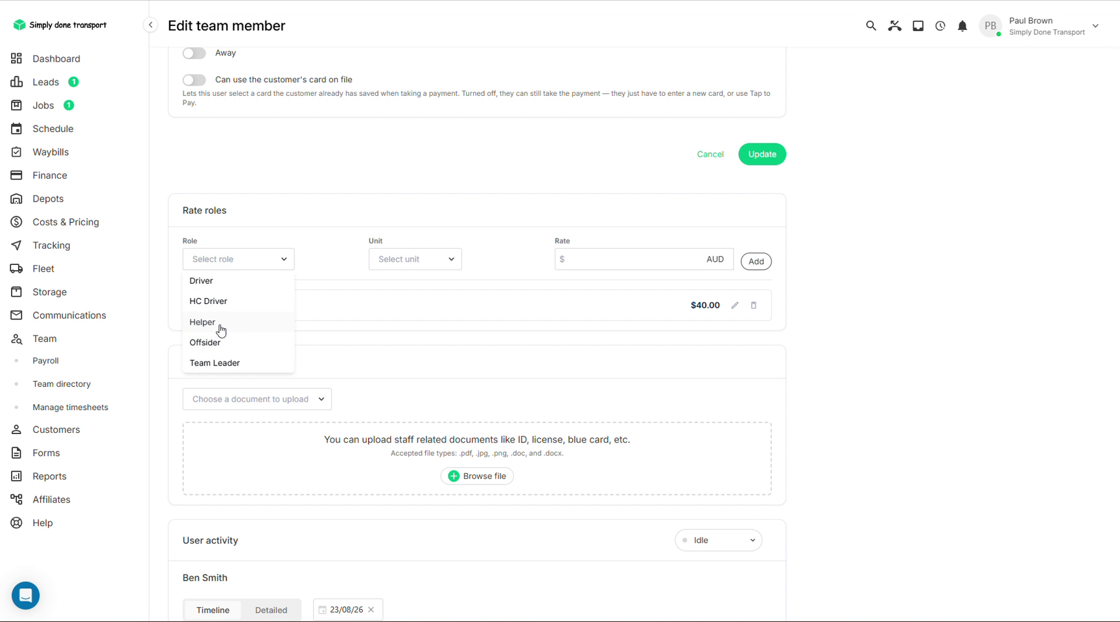
Task: Open the chat widget bubble
Action: (26, 595)
